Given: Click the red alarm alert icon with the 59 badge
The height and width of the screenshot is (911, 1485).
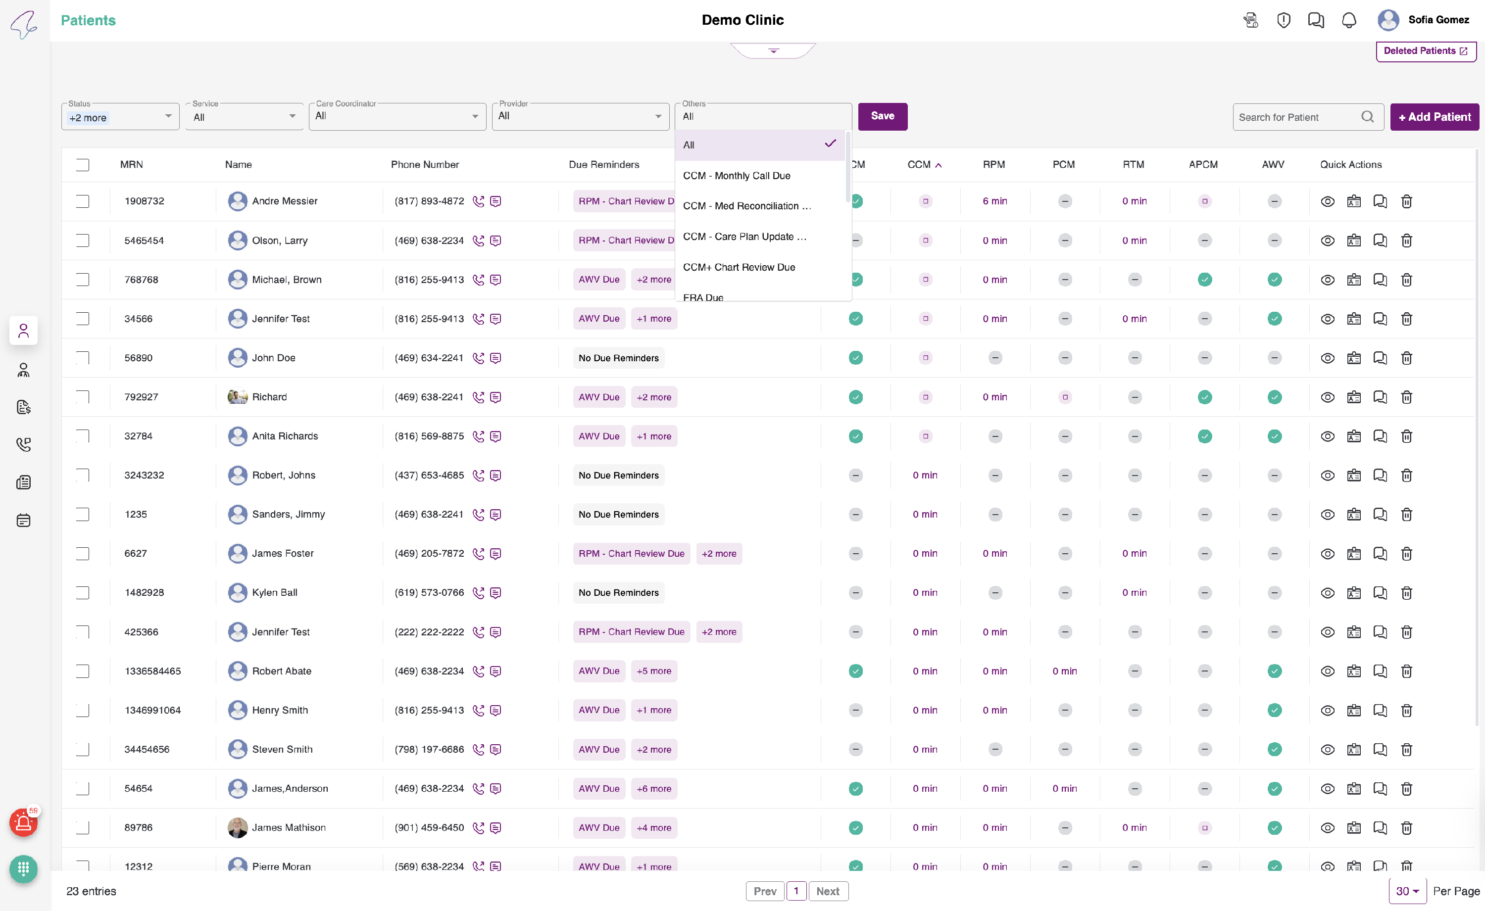Looking at the screenshot, I should click(23, 822).
